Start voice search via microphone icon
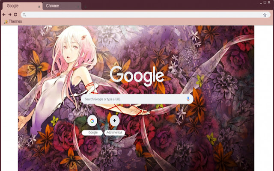This screenshot has height=171, width=274. click(x=188, y=99)
